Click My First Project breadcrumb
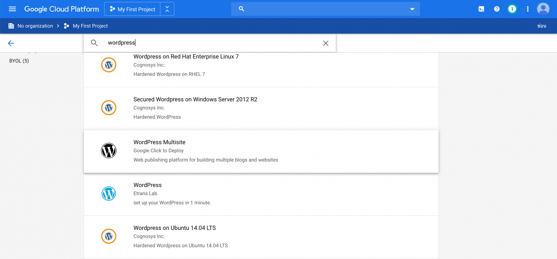The width and height of the screenshot is (557, 259). (x=90, y=26)
